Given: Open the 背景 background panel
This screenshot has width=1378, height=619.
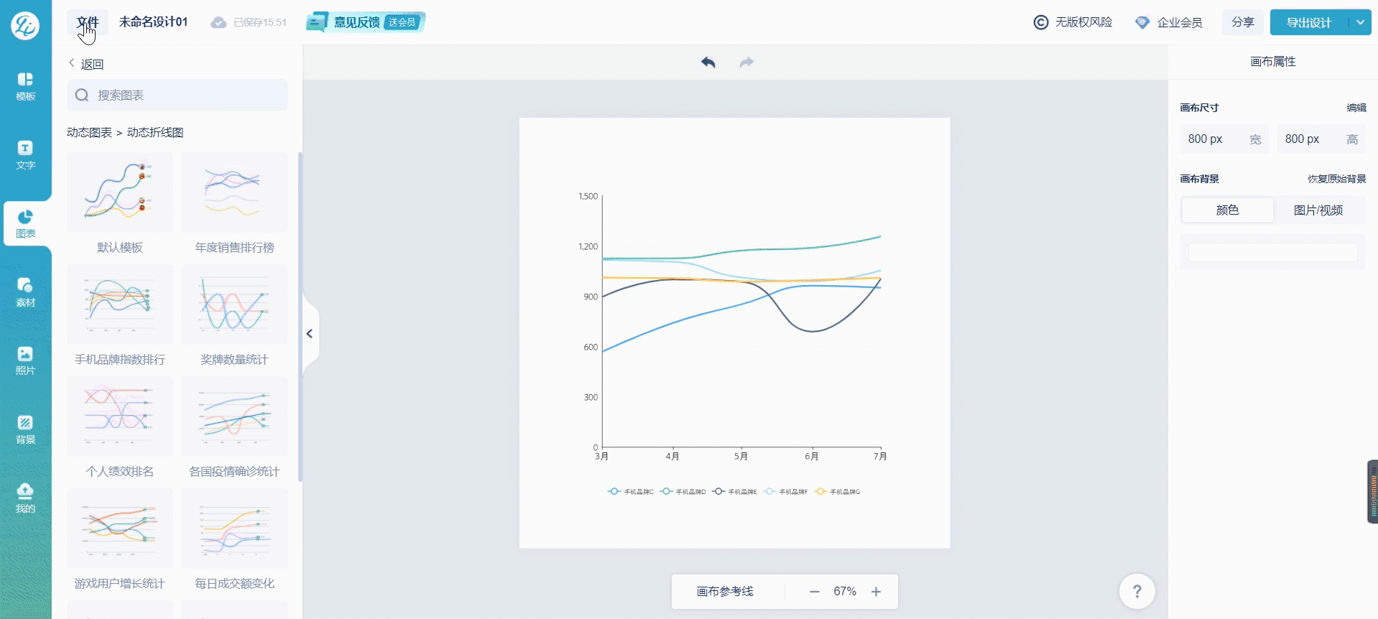Looking at the screenshot, I should coord(25,429).
